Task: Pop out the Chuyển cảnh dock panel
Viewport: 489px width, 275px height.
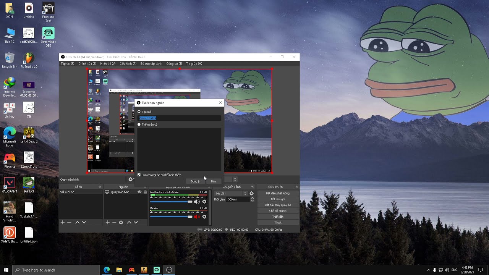Action: pyautogui.click(x=252, y=187)
